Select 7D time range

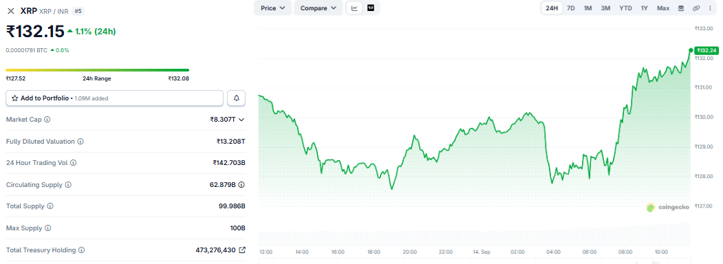click(571, 8)
